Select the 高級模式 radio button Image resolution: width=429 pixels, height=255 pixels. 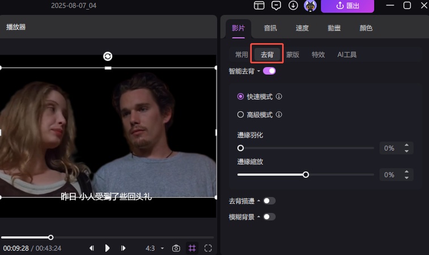click(x=240, y=114)
